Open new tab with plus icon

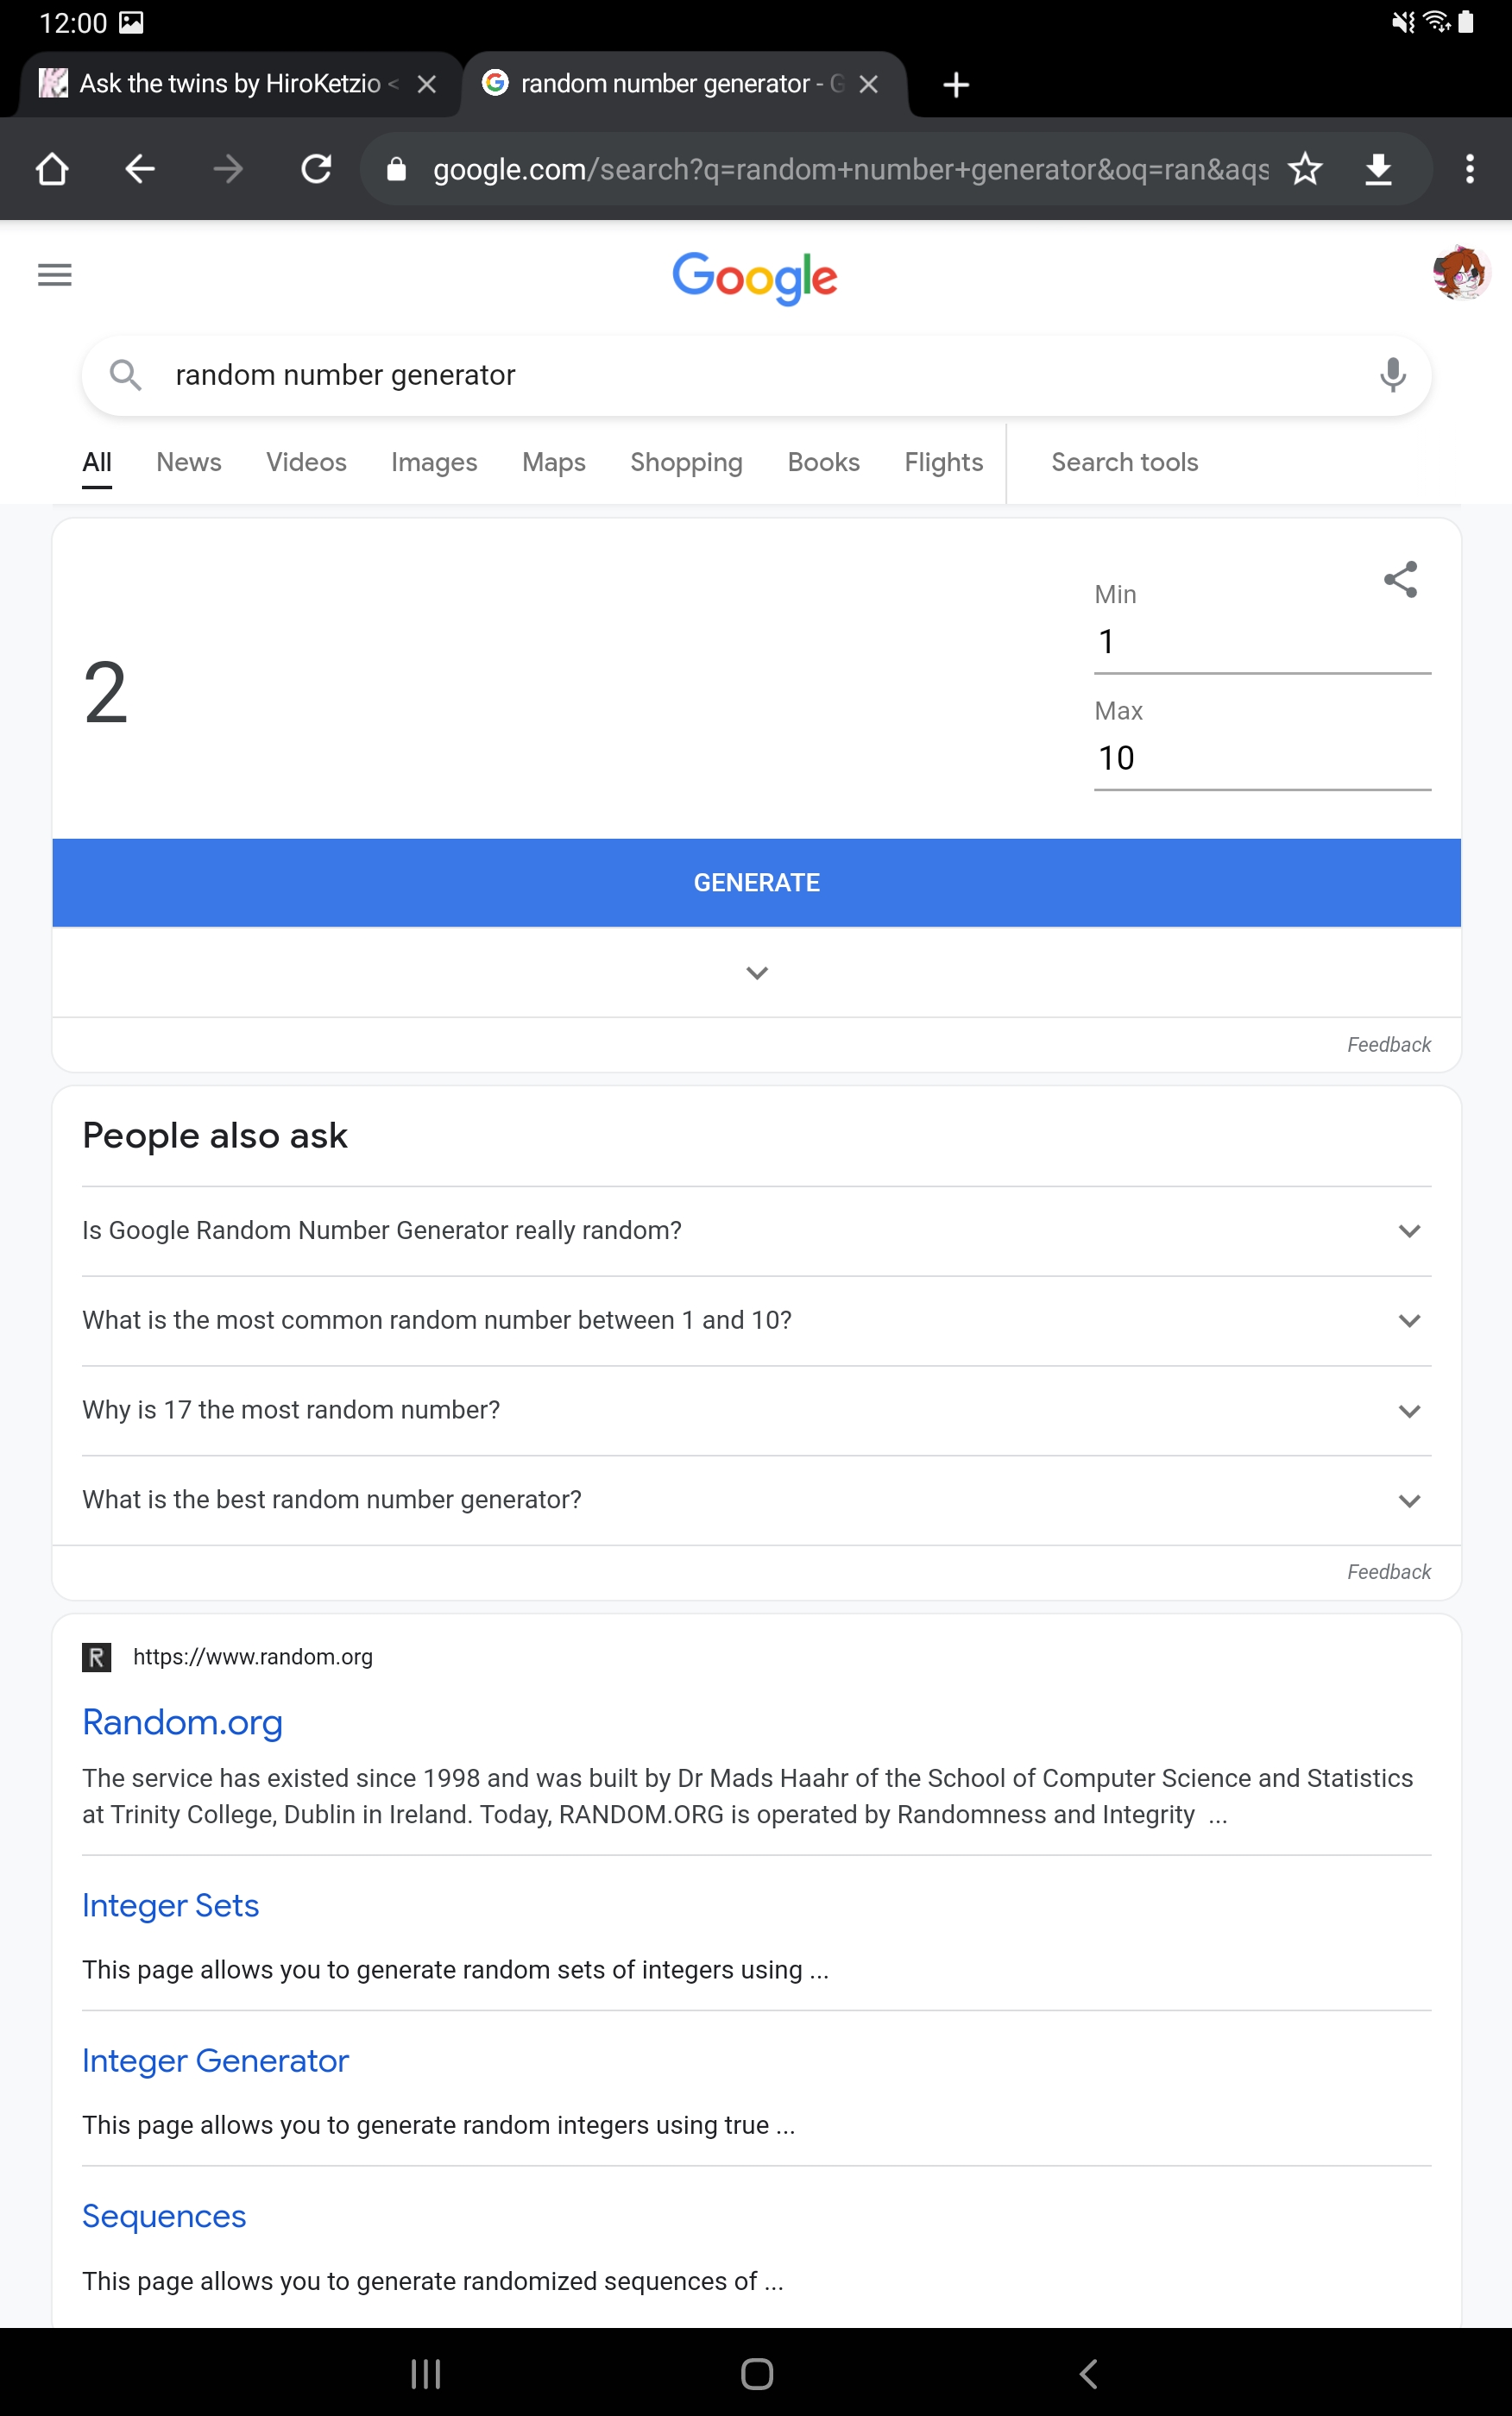pyautogui.click(x=956, y=85)
